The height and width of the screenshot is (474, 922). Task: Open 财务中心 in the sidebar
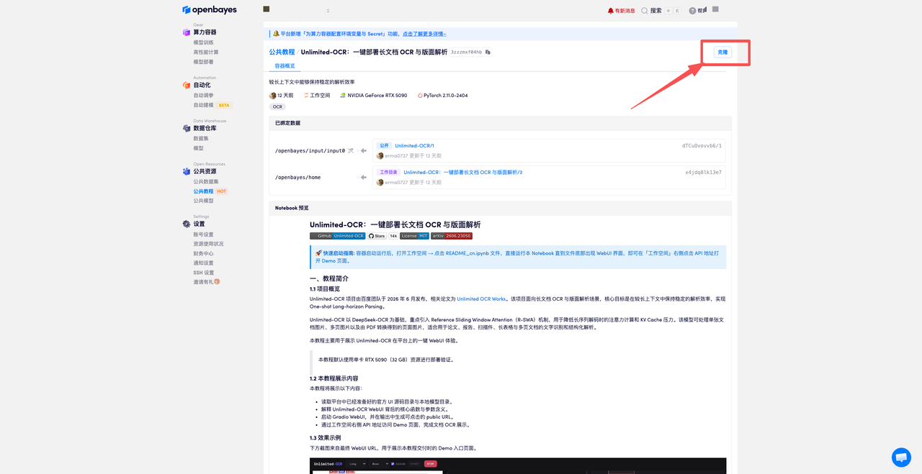coord(203,253)
